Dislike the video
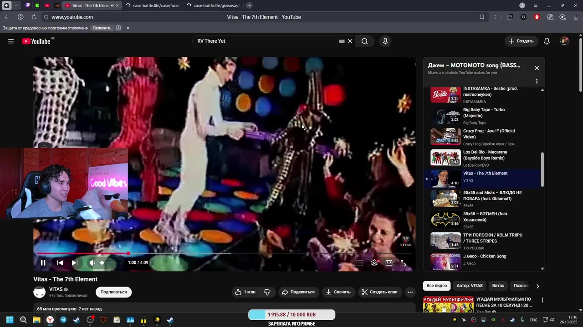 tap(267, 292)
